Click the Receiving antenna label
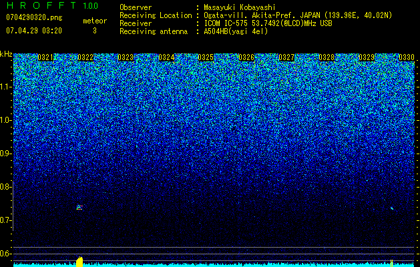 click(154, 31)
